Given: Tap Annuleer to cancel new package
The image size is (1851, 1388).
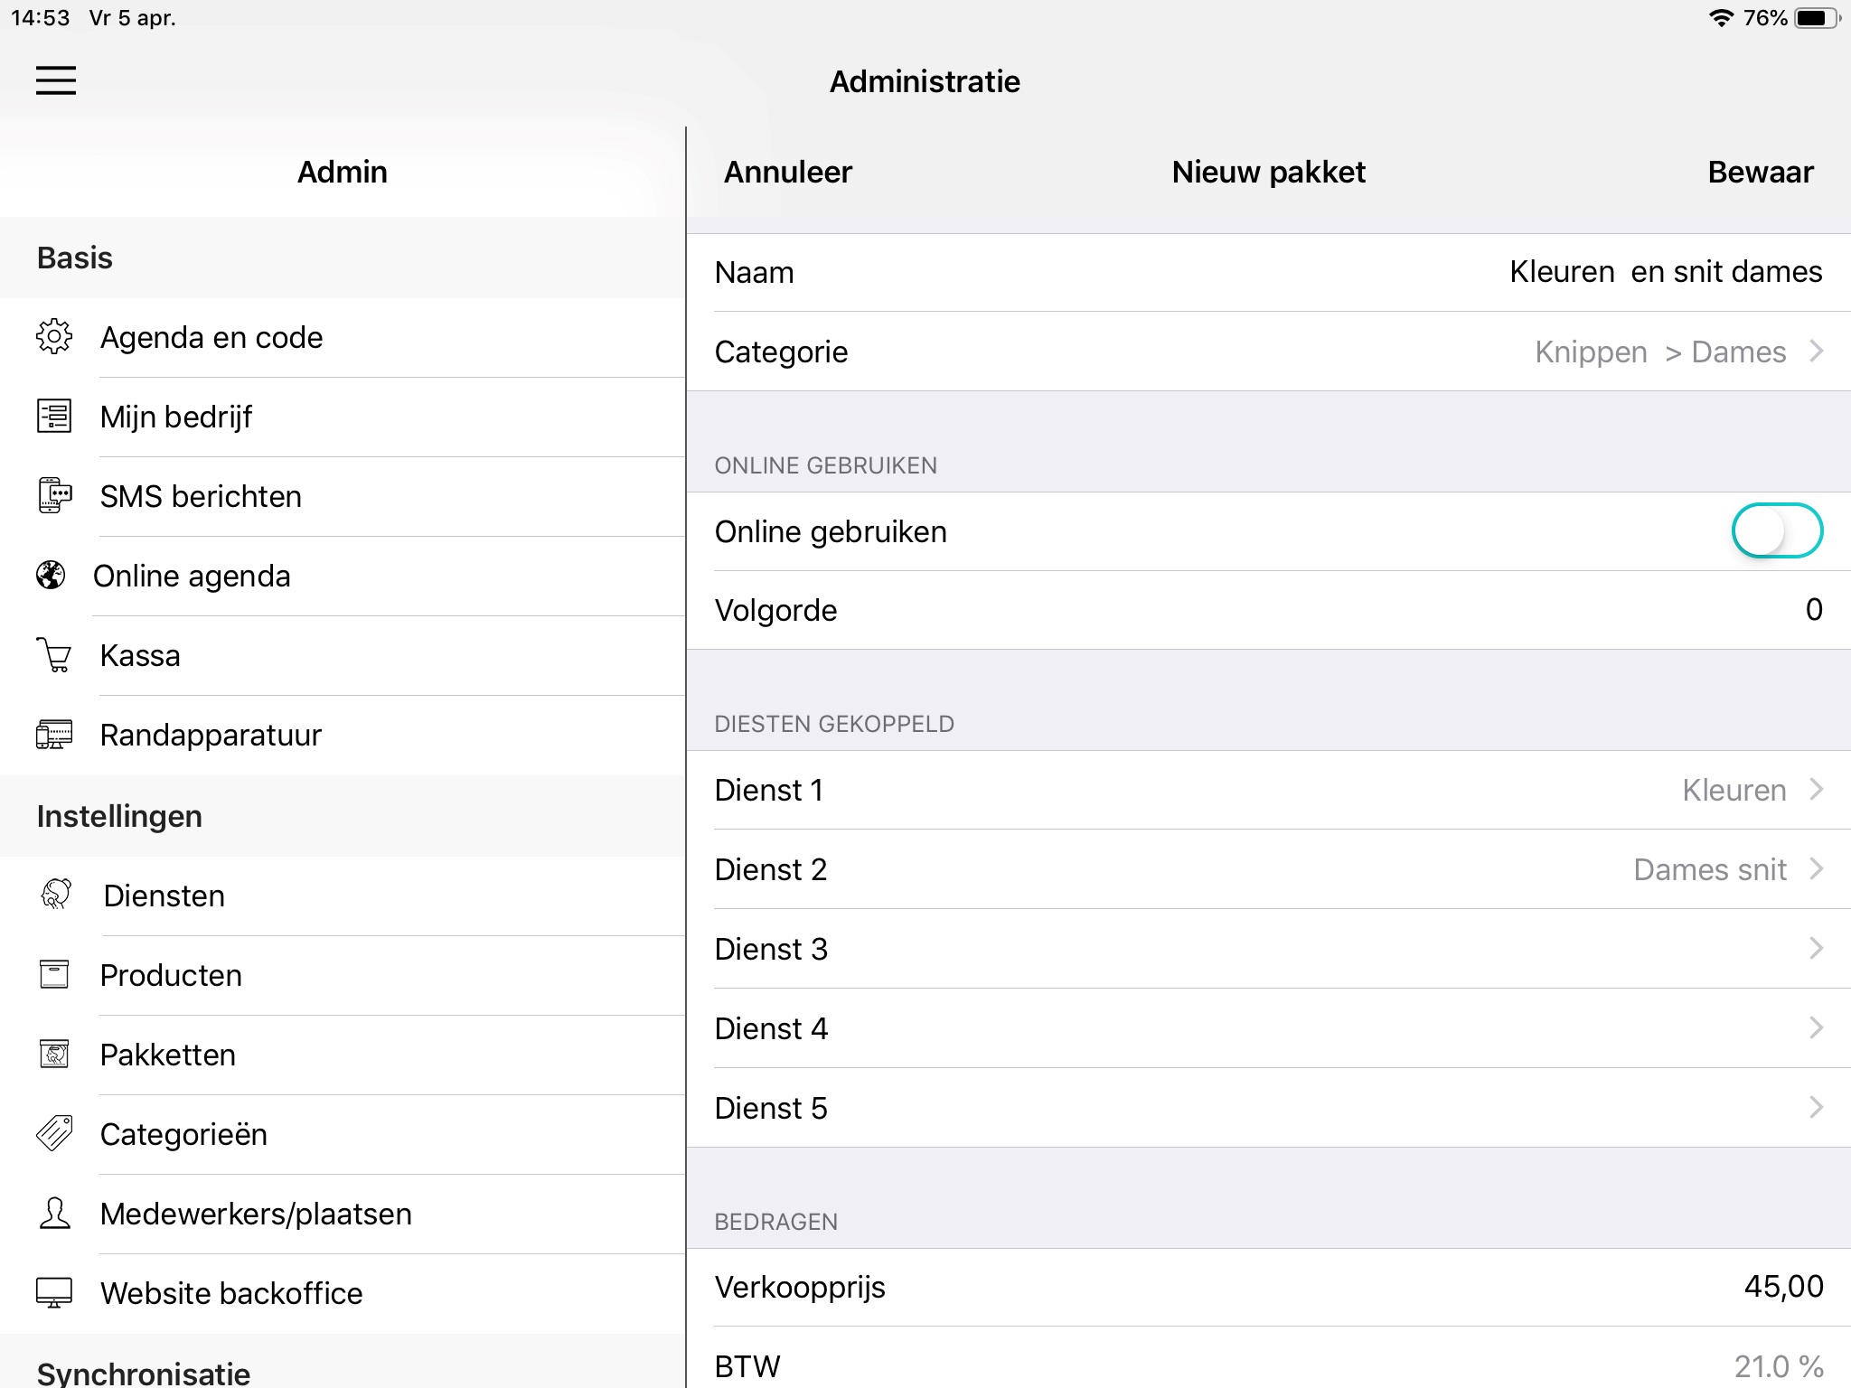Looking at the screenshot, I should [x=787, y=172].
